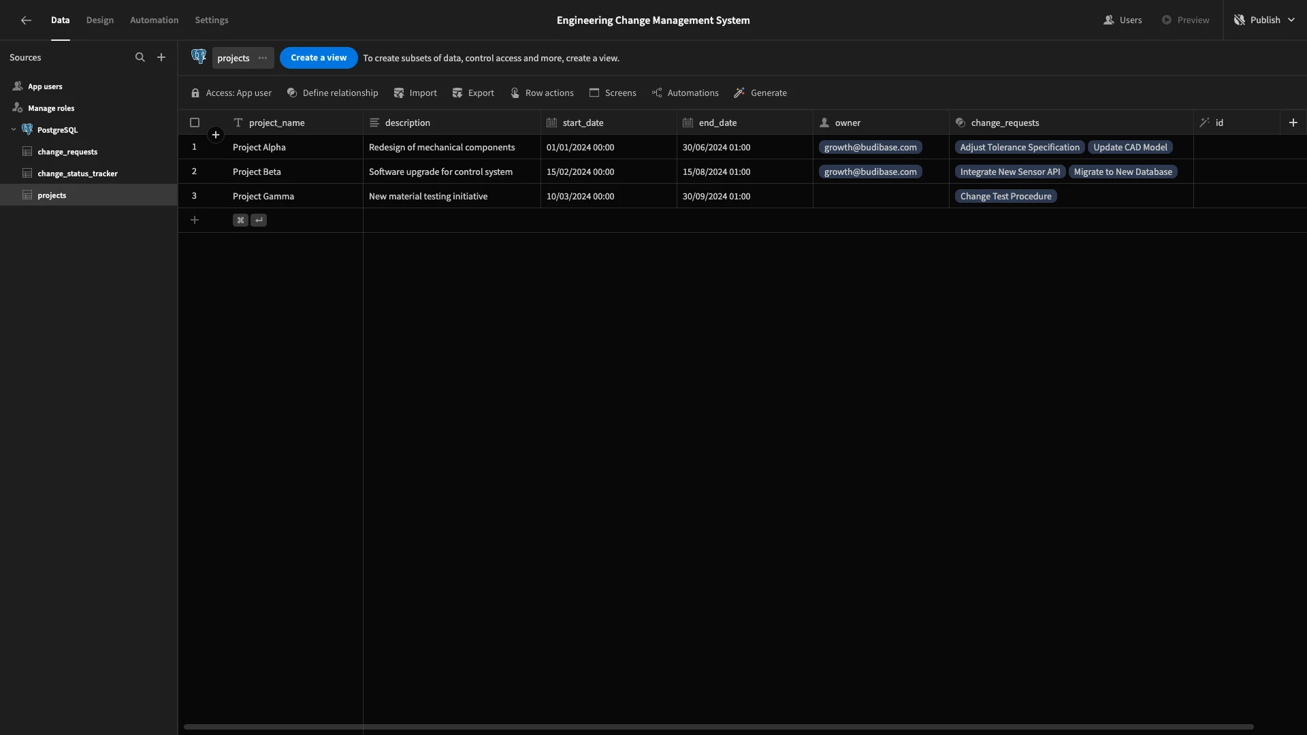The image size is (1307, 735).
Task: Click the 15/02/2024 00:00 start date cell
Action: click(609, 171)
